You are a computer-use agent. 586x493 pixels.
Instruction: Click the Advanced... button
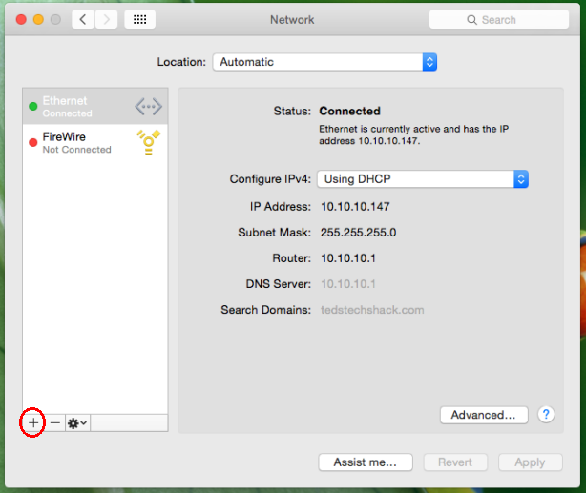pyautogui.click(x=484, y=415)
